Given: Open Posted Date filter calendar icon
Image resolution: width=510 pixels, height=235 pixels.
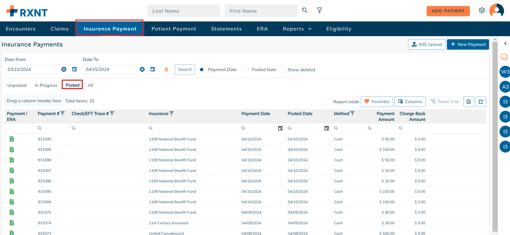Looking at the screenshot, I should [326, 128].
